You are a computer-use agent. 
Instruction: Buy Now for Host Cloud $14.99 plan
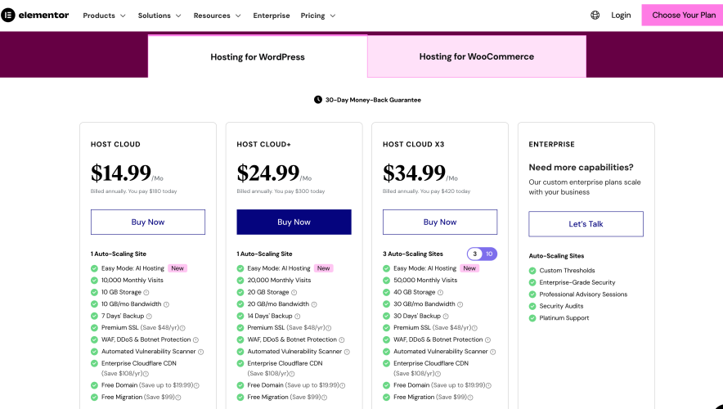click(x=148, y=222)
